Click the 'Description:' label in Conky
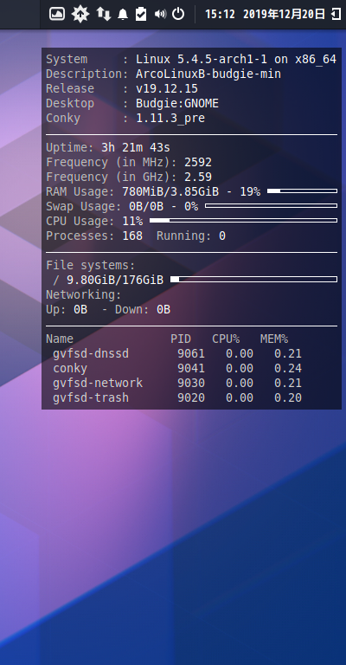 [x=86, y=74]
